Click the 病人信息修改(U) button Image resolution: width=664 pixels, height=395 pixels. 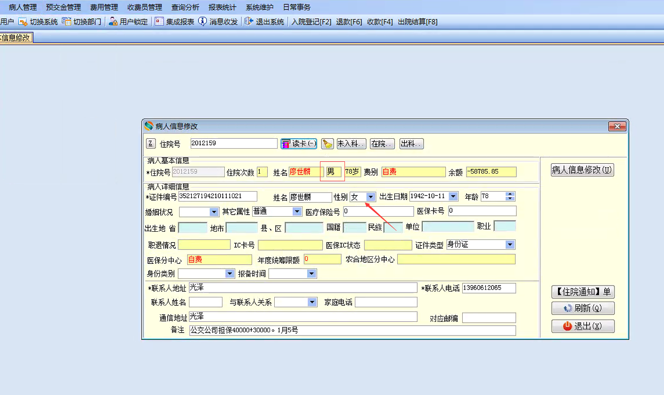(x=582, y=170)
